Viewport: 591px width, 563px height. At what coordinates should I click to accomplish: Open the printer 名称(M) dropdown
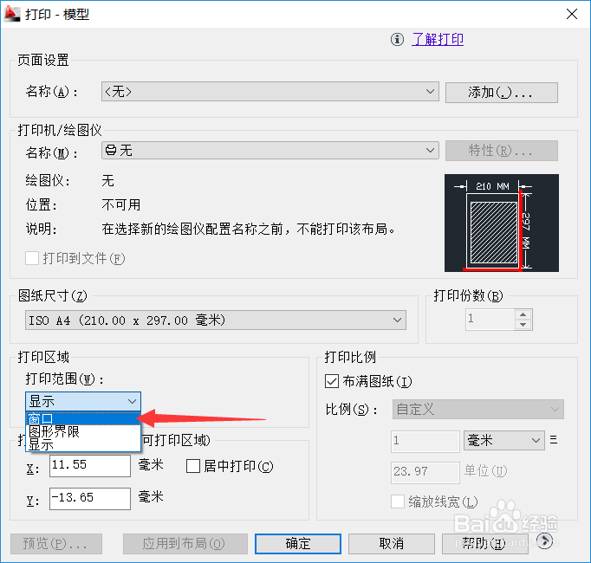coord(270,151)
